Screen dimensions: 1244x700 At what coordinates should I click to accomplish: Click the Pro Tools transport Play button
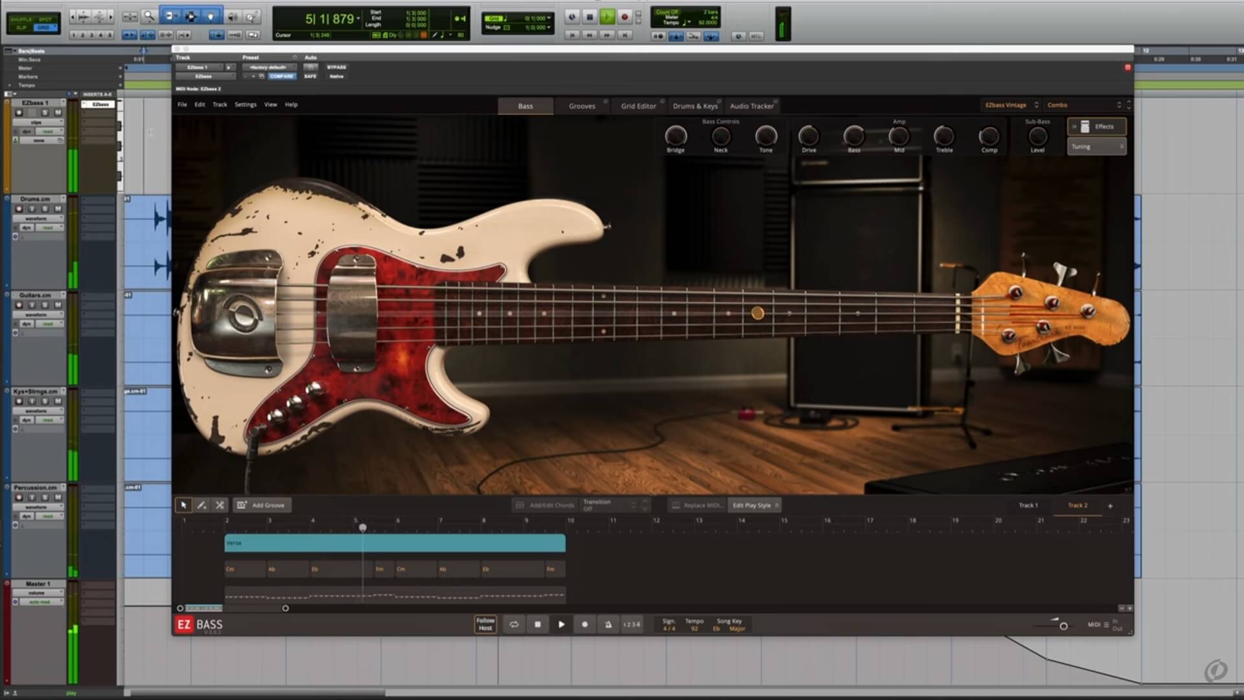(x=607, y=17)
